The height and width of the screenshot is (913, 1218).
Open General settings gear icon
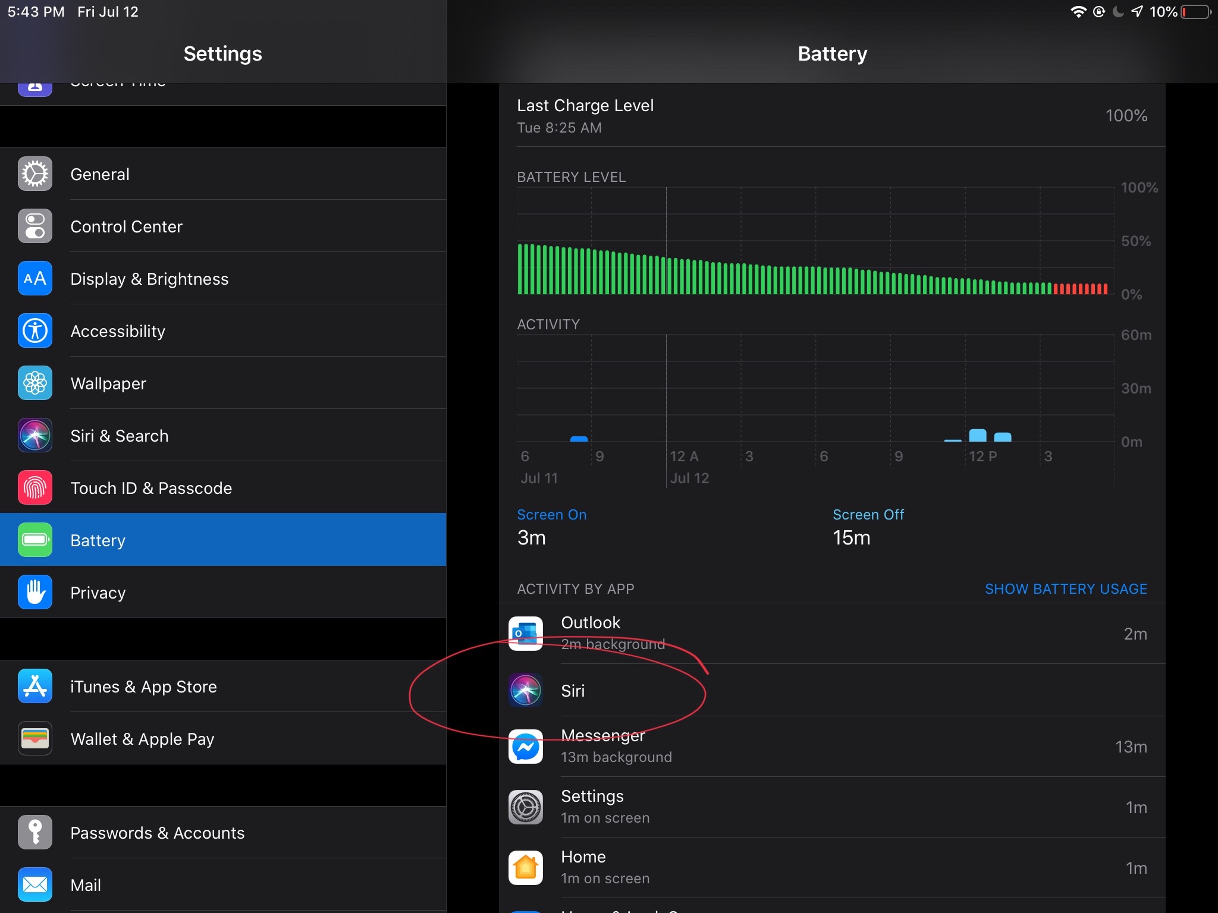coord(35,174)
